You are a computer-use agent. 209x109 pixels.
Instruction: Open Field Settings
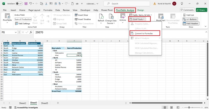click(x=23, y=23)
